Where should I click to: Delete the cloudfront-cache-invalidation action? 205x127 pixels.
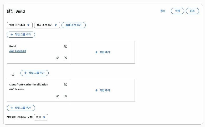point(66,96)
